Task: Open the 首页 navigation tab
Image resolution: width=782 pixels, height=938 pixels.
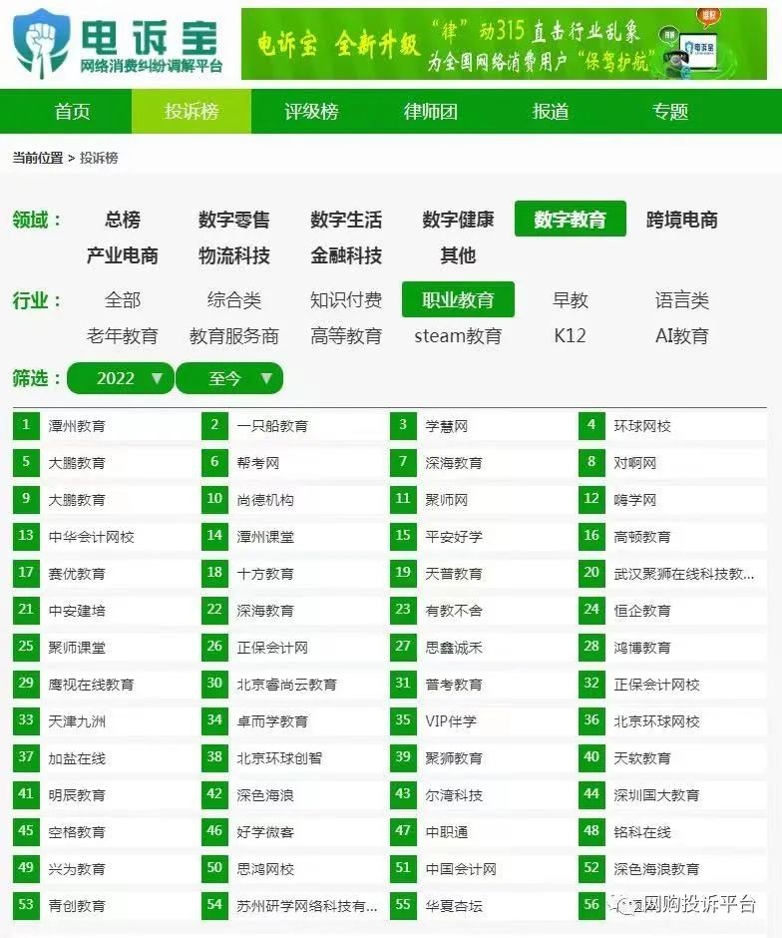Action: click(72, 112)
